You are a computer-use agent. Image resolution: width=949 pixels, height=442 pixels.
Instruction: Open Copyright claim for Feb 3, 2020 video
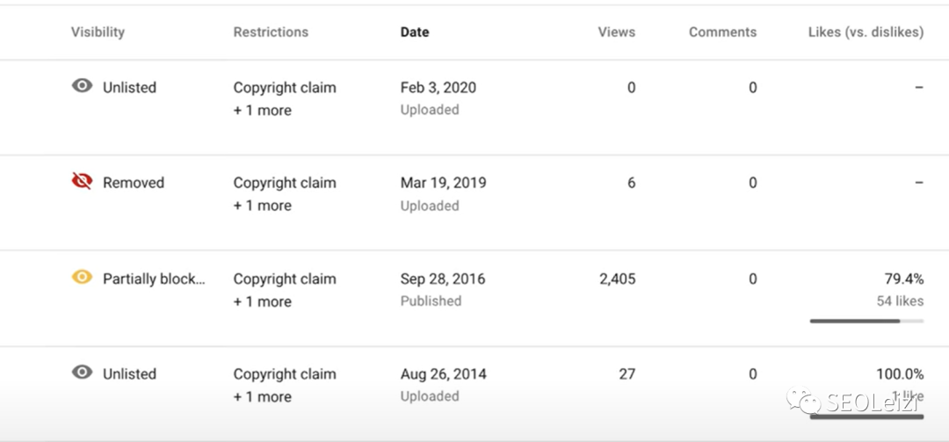click(285, 88)
